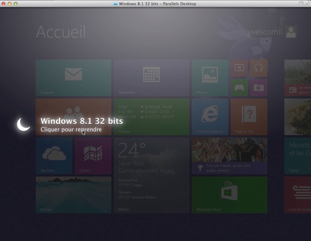
Task: Open the Photos tile
Action: point(210,78)
